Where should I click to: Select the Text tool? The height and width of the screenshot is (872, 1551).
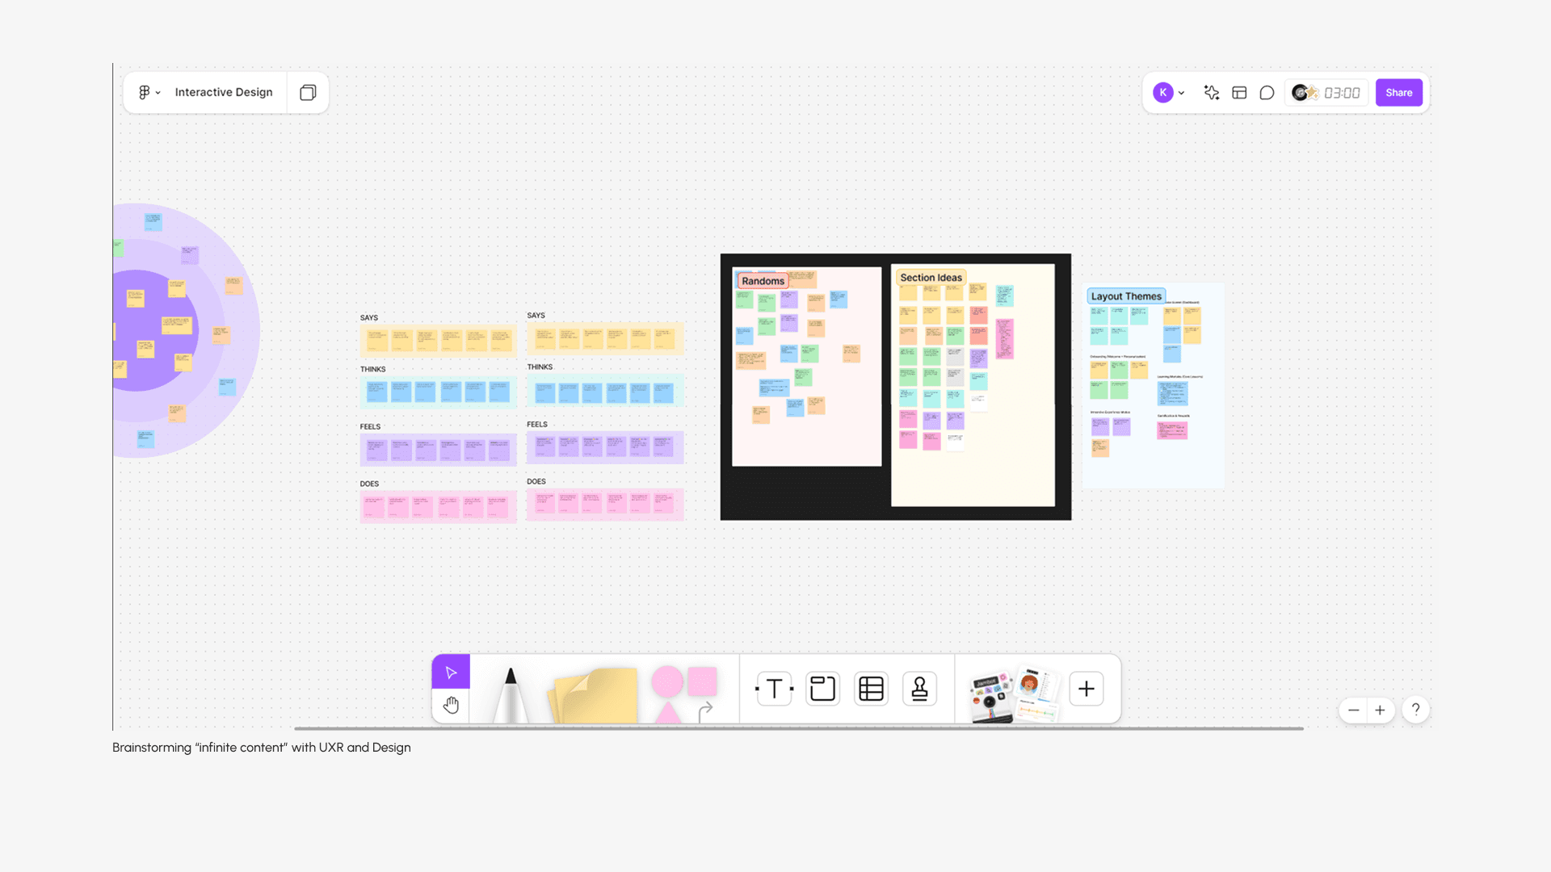coord(774,689)
